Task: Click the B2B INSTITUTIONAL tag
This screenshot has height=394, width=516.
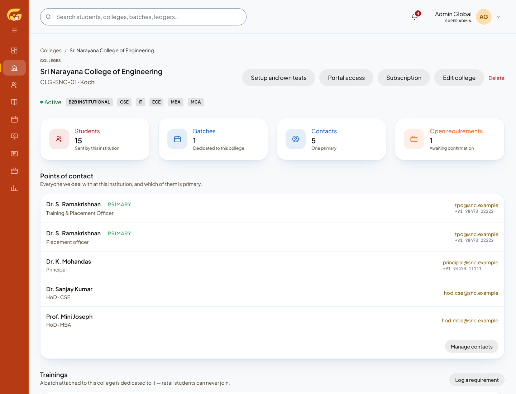Action: tap(89, 102)
